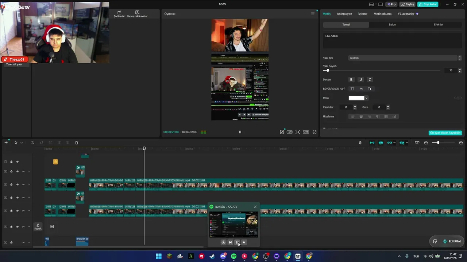
Task: Lock the Kapak main track
Action: tap(11, 227)
